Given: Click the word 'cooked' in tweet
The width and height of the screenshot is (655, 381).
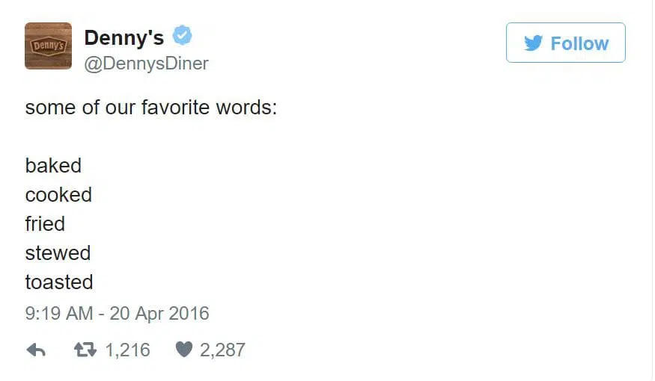Looking at the screenshot, I should (x=58, y=195).
